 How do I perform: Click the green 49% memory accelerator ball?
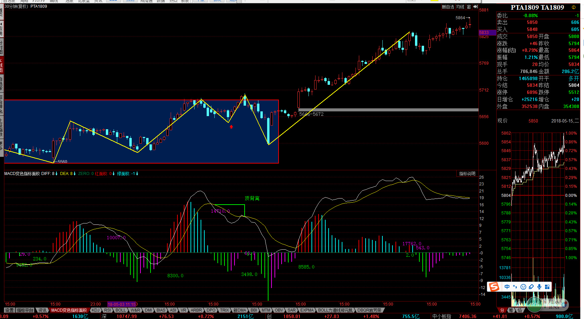[534, 304]
